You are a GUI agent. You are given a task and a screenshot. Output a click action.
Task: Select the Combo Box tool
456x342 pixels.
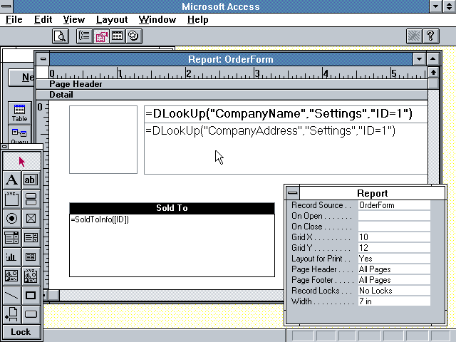click(12, 237)
